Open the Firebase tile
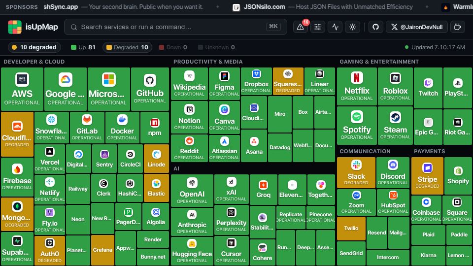 17,177
